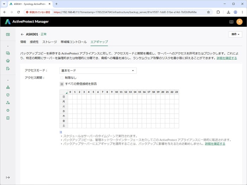Viewport: 247px width, 185px height.
Task: Open the second sidebar icon, the backup copies icon
Action: pyautogui.click(x=8, y=53)
